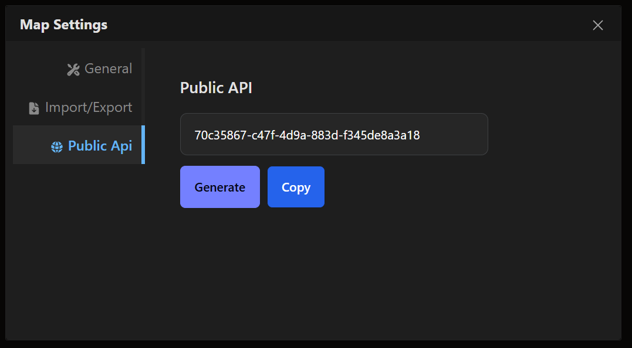Click the Map Settings title text

point(63,25)
